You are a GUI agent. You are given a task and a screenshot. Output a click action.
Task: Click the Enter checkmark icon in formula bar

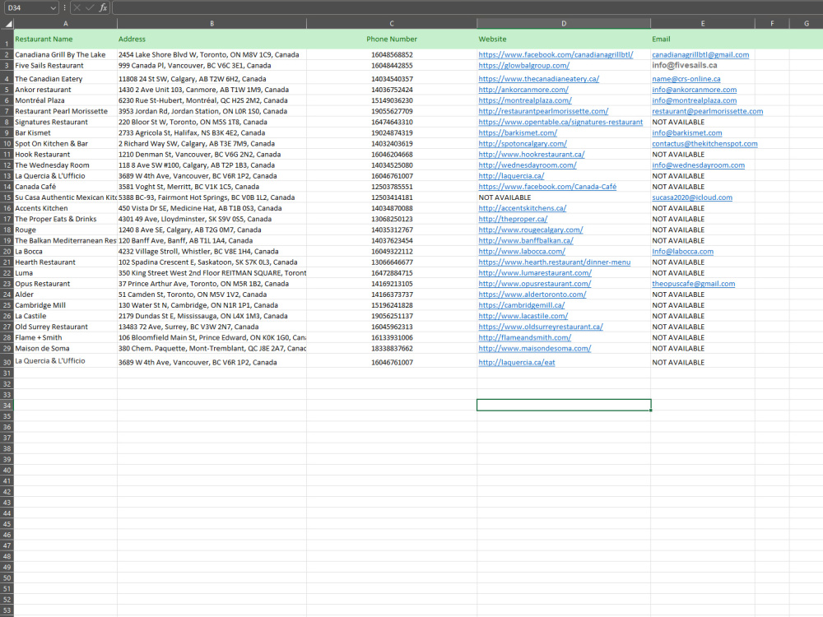90,7
